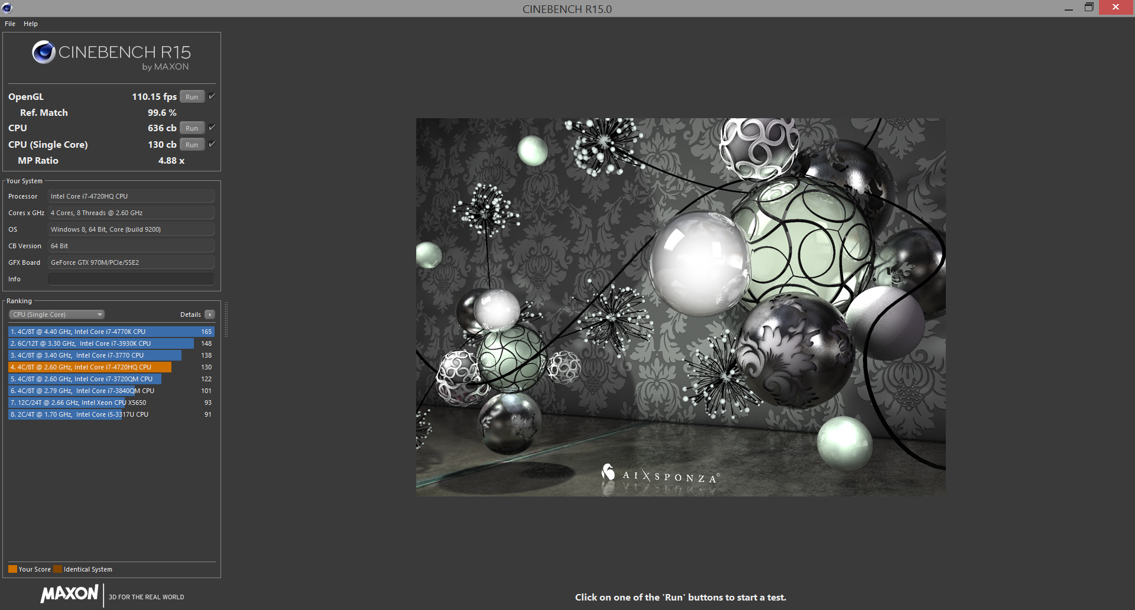
Task: Select ranking row 5 Intel Core i7-3720QM
Action: click(111, 379)
